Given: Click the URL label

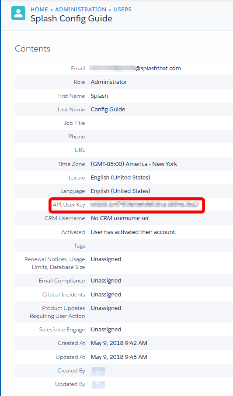Looking at the screenshot, I should [x=80, y=150].
